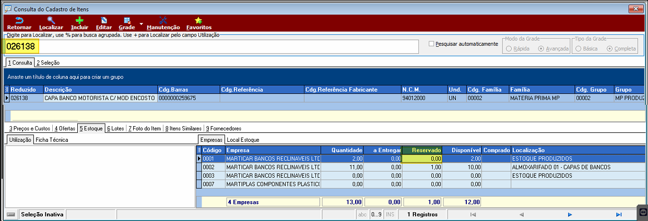Go to last record navigation arrow
Screen dimensions: 648x221
[x=619, y=214]
